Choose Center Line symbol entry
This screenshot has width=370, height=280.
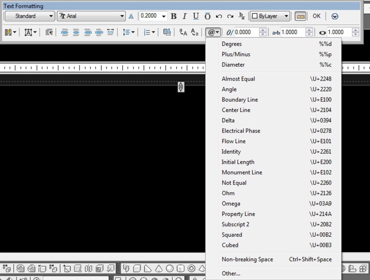[236, 110]
